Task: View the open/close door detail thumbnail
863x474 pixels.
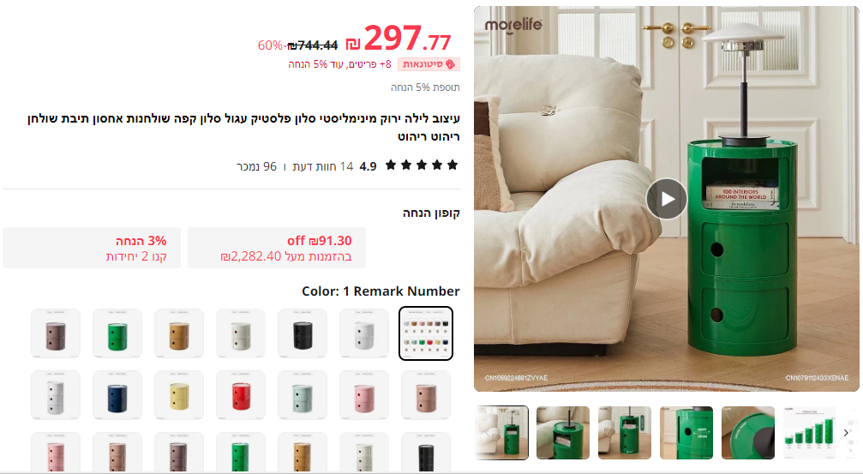Action: coord(686,433)
